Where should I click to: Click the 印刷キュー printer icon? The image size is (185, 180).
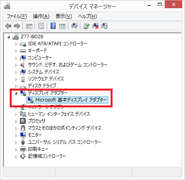(23, 149)
